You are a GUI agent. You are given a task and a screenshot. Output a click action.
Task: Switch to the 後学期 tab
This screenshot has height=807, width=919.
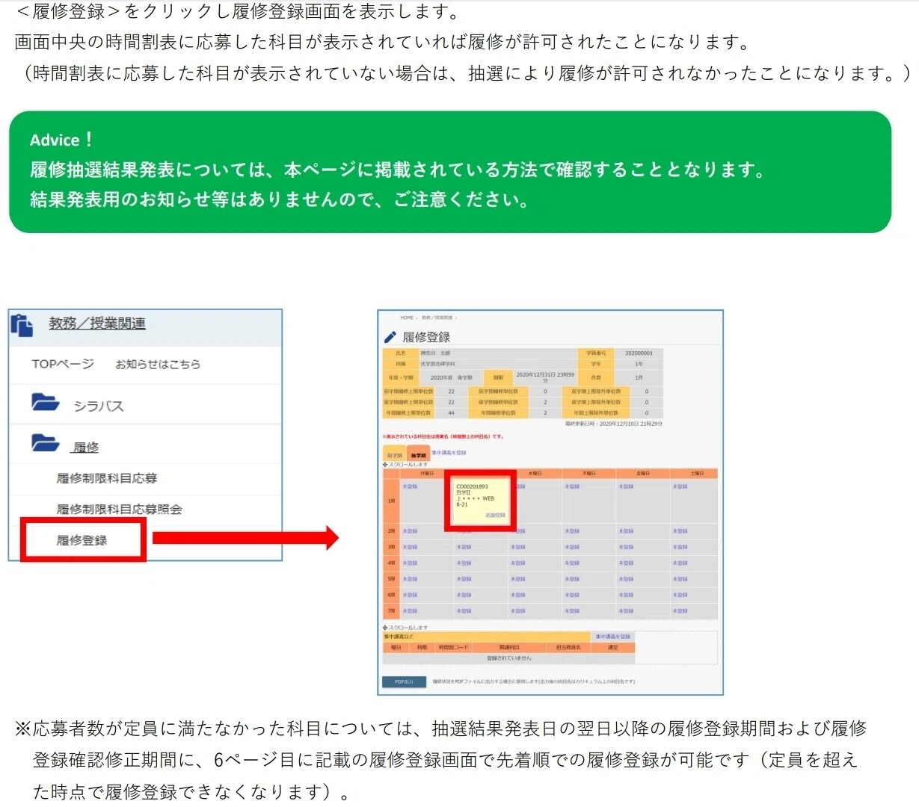(x=419, y=454)
